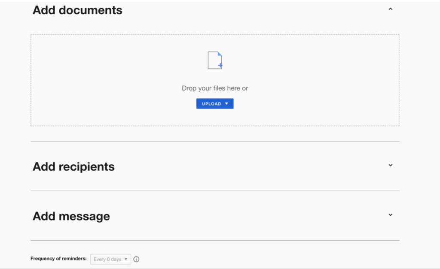Click the Frequency of reminders label
Screen dimensions: 440x269
tap(58, 259)
